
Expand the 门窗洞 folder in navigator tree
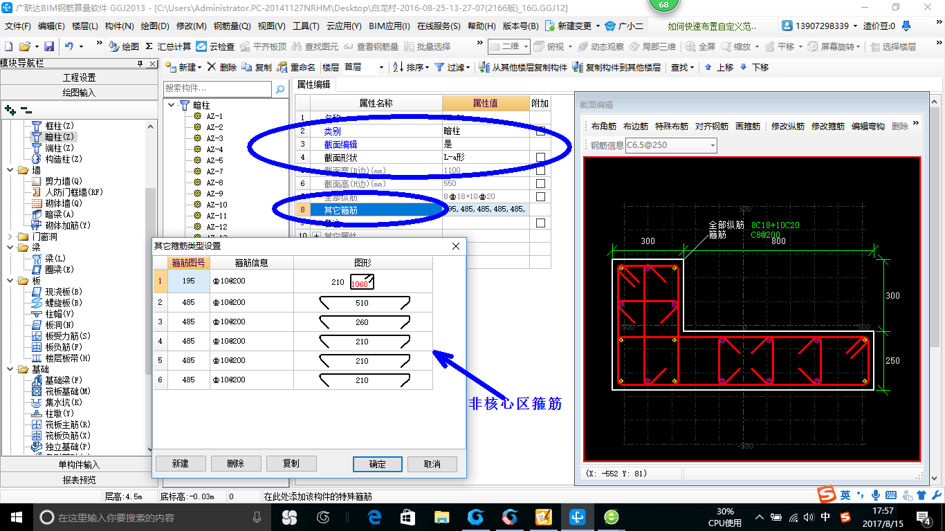tap(10, 236)
